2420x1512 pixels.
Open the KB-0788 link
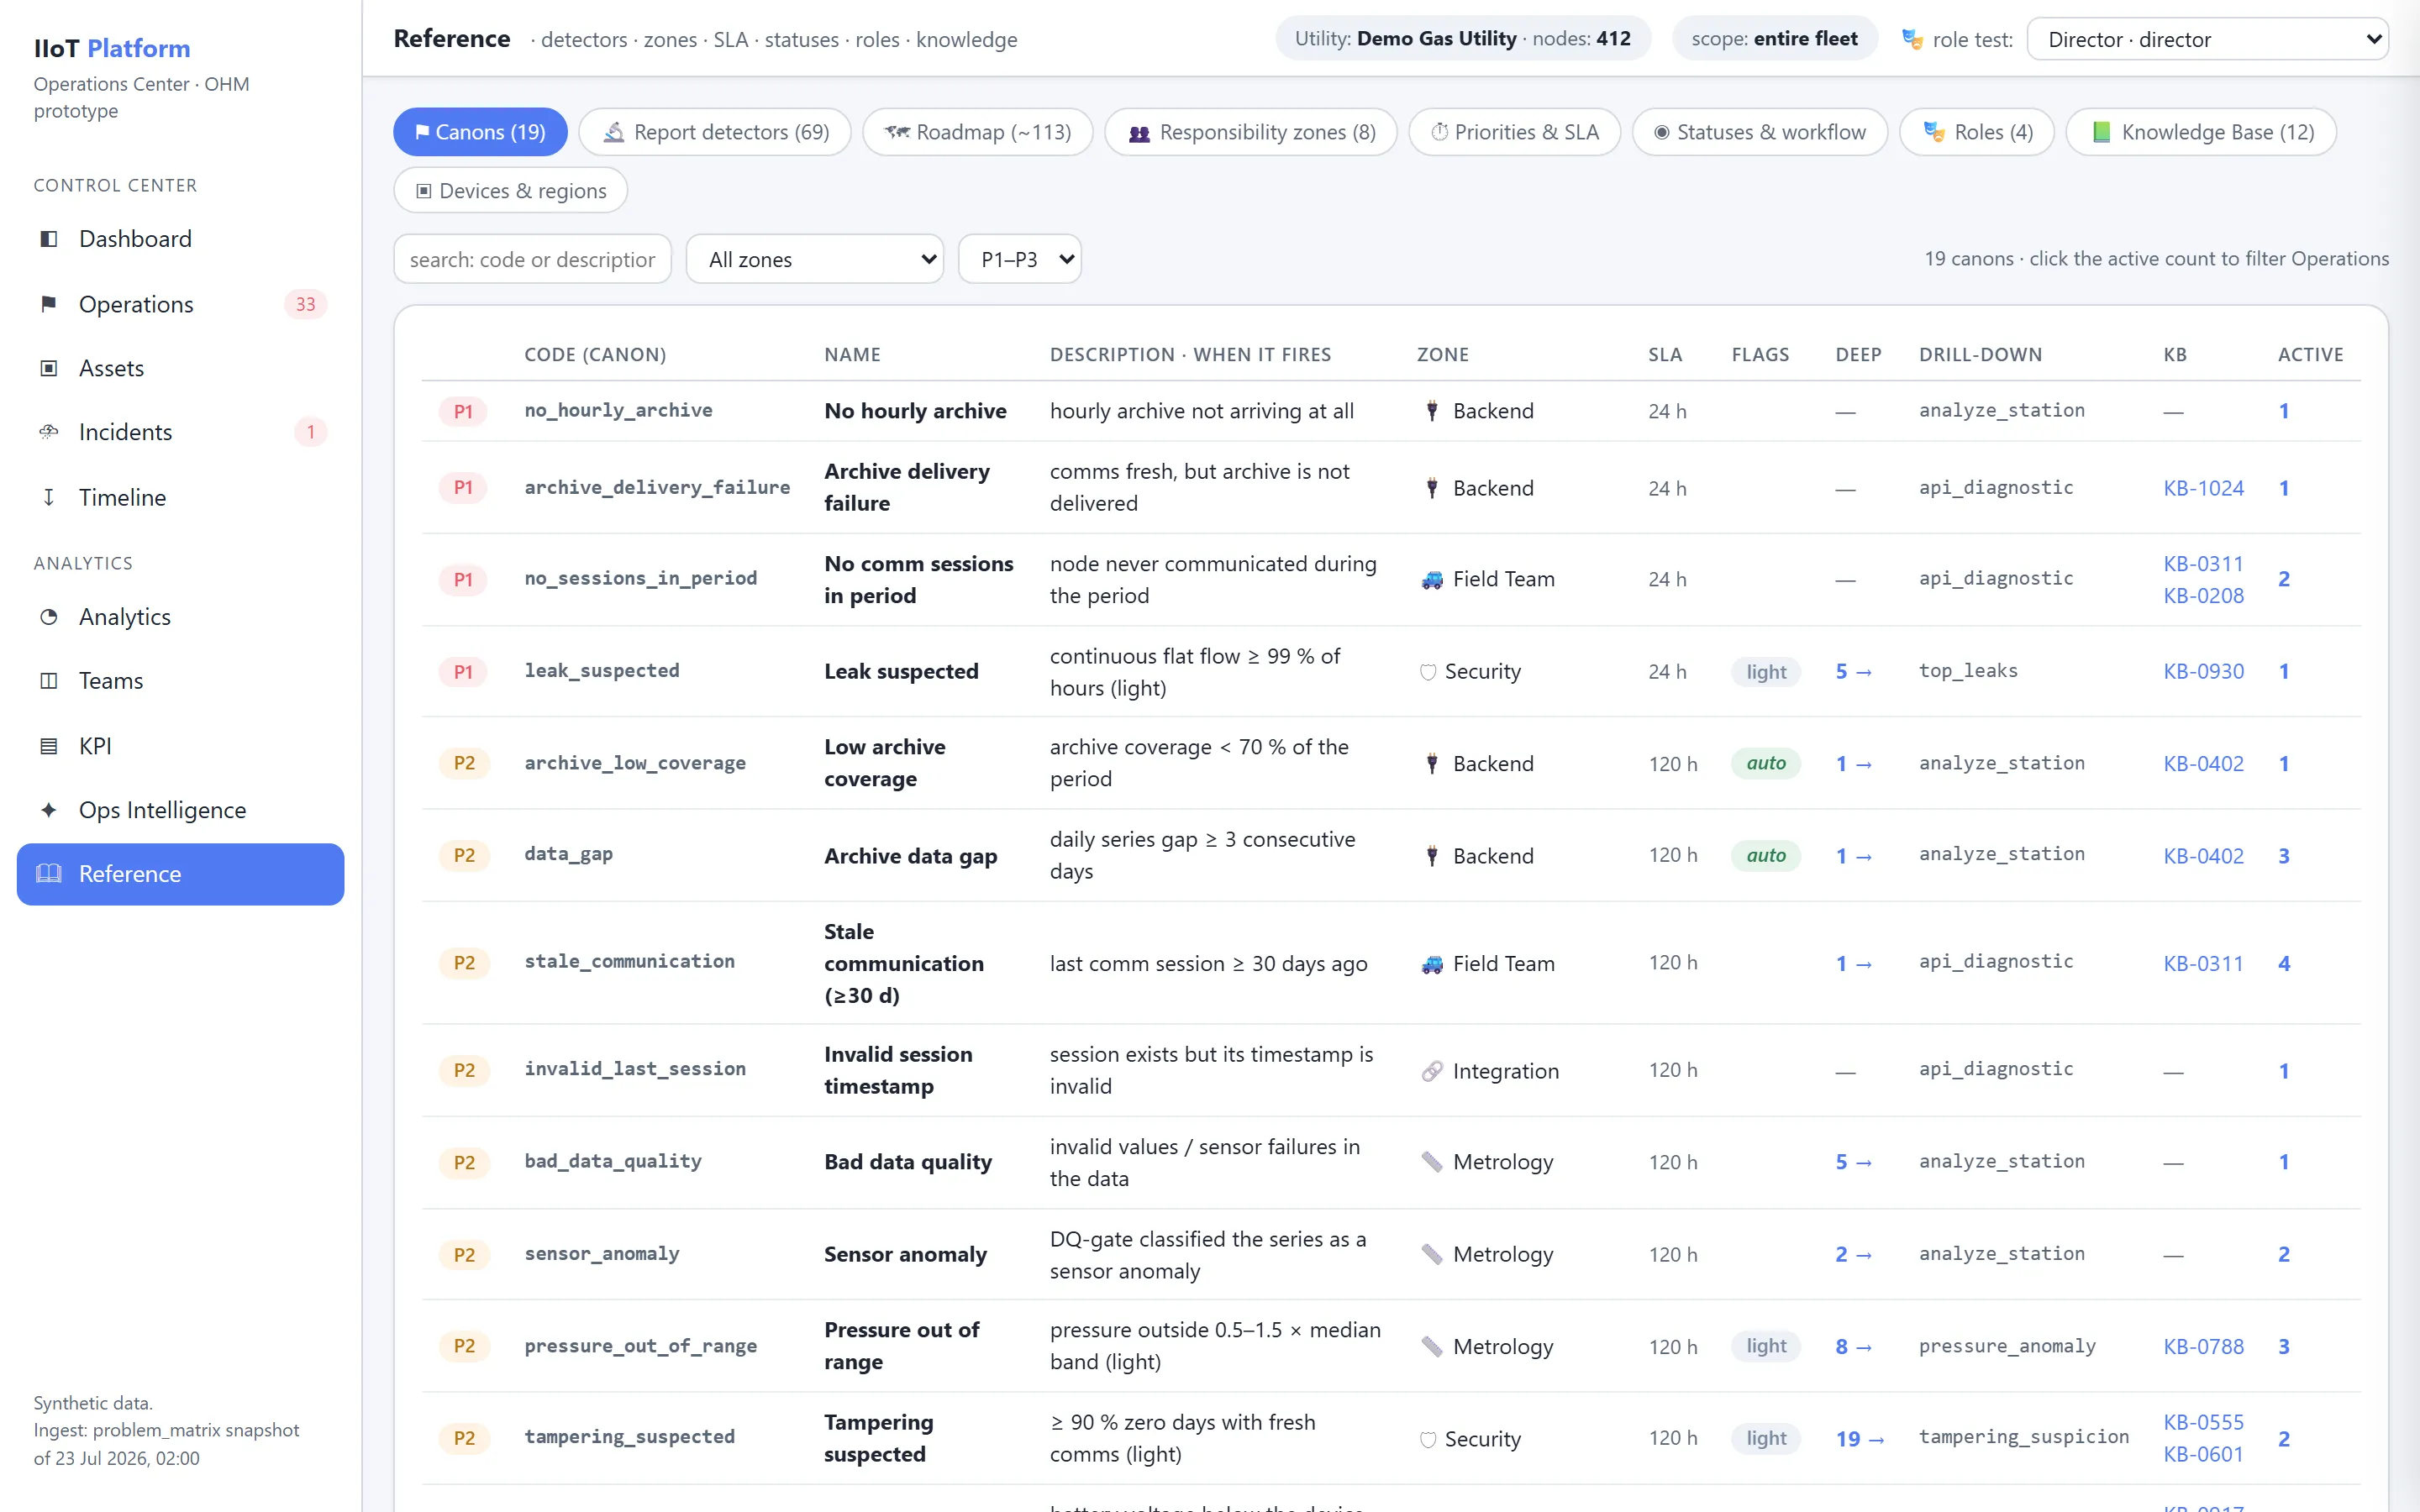(2203, 1347)
